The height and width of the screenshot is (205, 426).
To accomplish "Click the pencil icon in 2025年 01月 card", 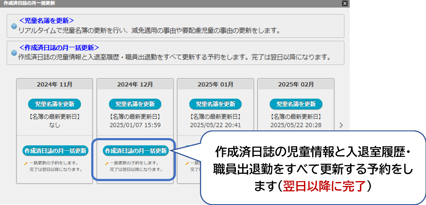I will pos(187,163).
